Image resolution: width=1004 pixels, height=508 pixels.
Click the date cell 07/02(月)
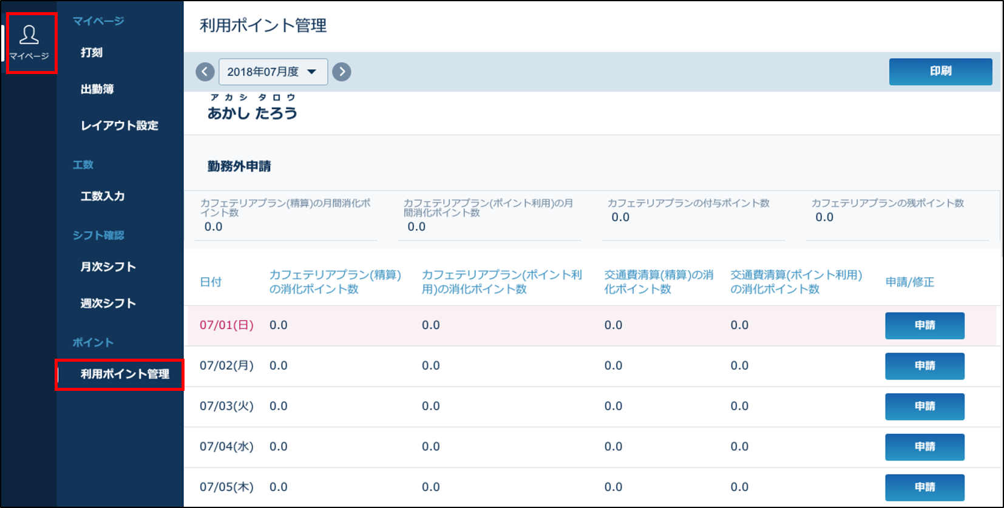[x=226, y=366]
